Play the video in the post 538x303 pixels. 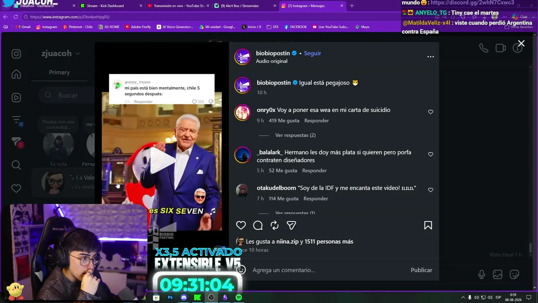(162, 160)
